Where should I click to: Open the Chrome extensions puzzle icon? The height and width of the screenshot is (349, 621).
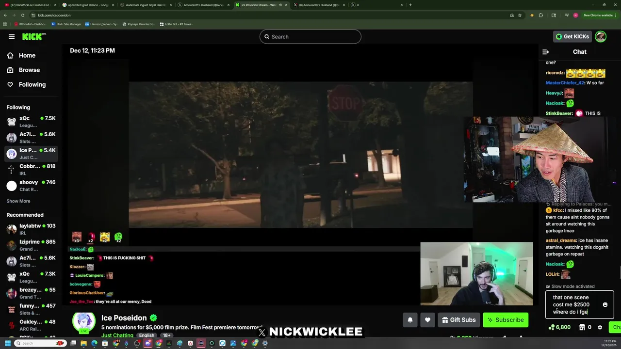(x=541, y=15)
